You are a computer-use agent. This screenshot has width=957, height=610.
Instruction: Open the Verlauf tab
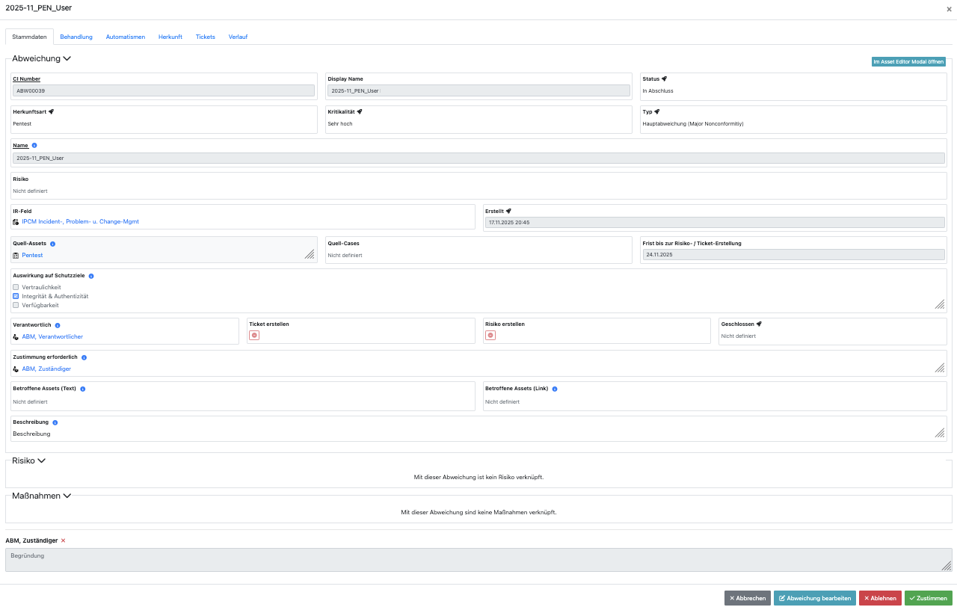(238, 37)
